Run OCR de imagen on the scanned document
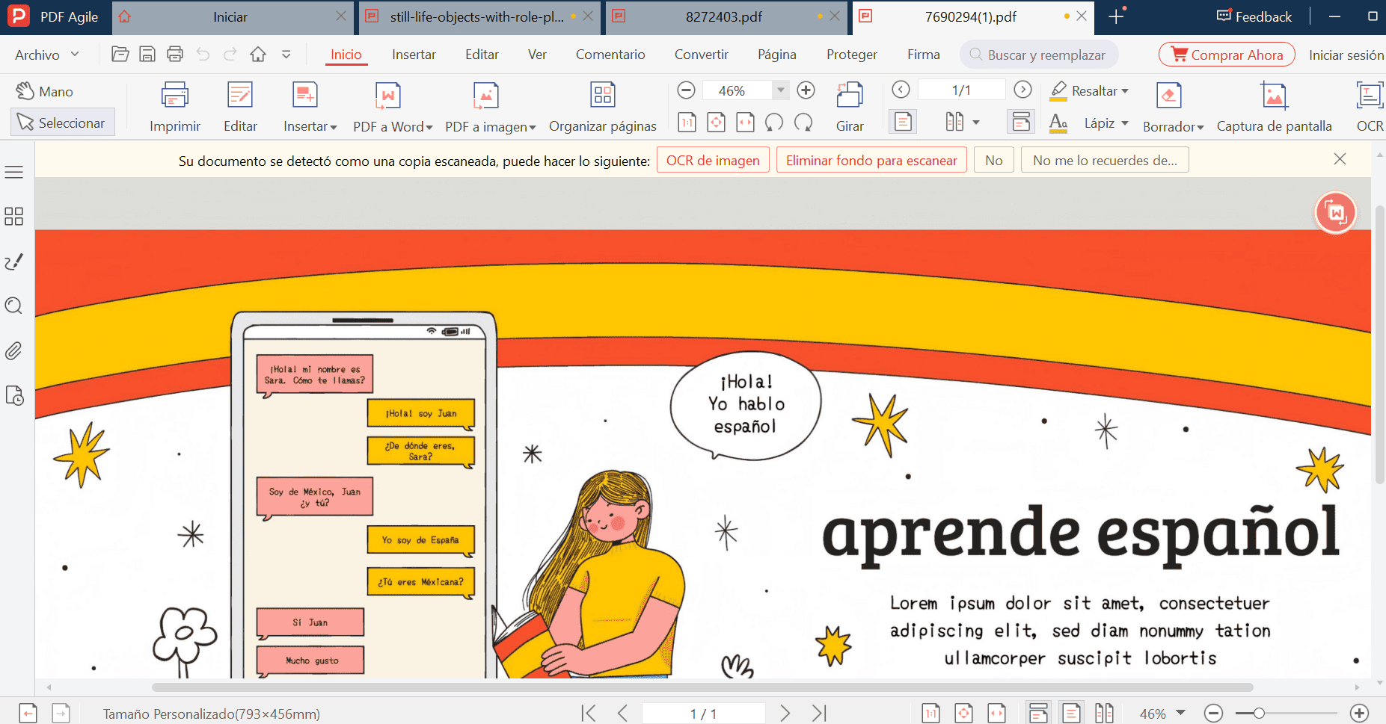The height and width of the screenshot is (724, 1386). [712, 159]
